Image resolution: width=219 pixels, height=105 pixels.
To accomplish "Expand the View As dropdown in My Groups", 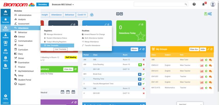I will (x=194, y=49).
